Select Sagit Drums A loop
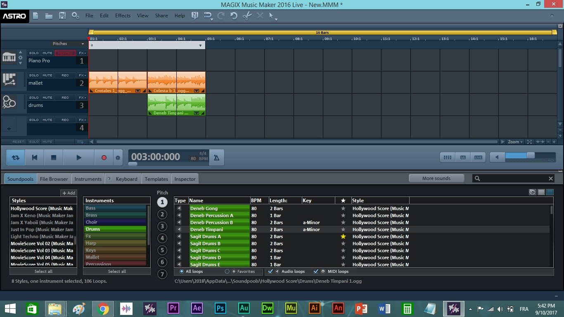Image resolution: width=564 pixels, height=317 pixels. pos(220,237)
